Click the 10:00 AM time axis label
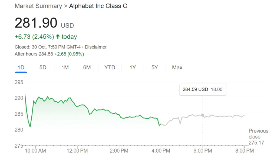Viewport: 277px width, 159px height. pos(36,151)
